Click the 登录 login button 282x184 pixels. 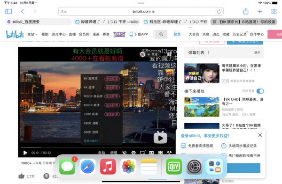[x=177, y=34]
